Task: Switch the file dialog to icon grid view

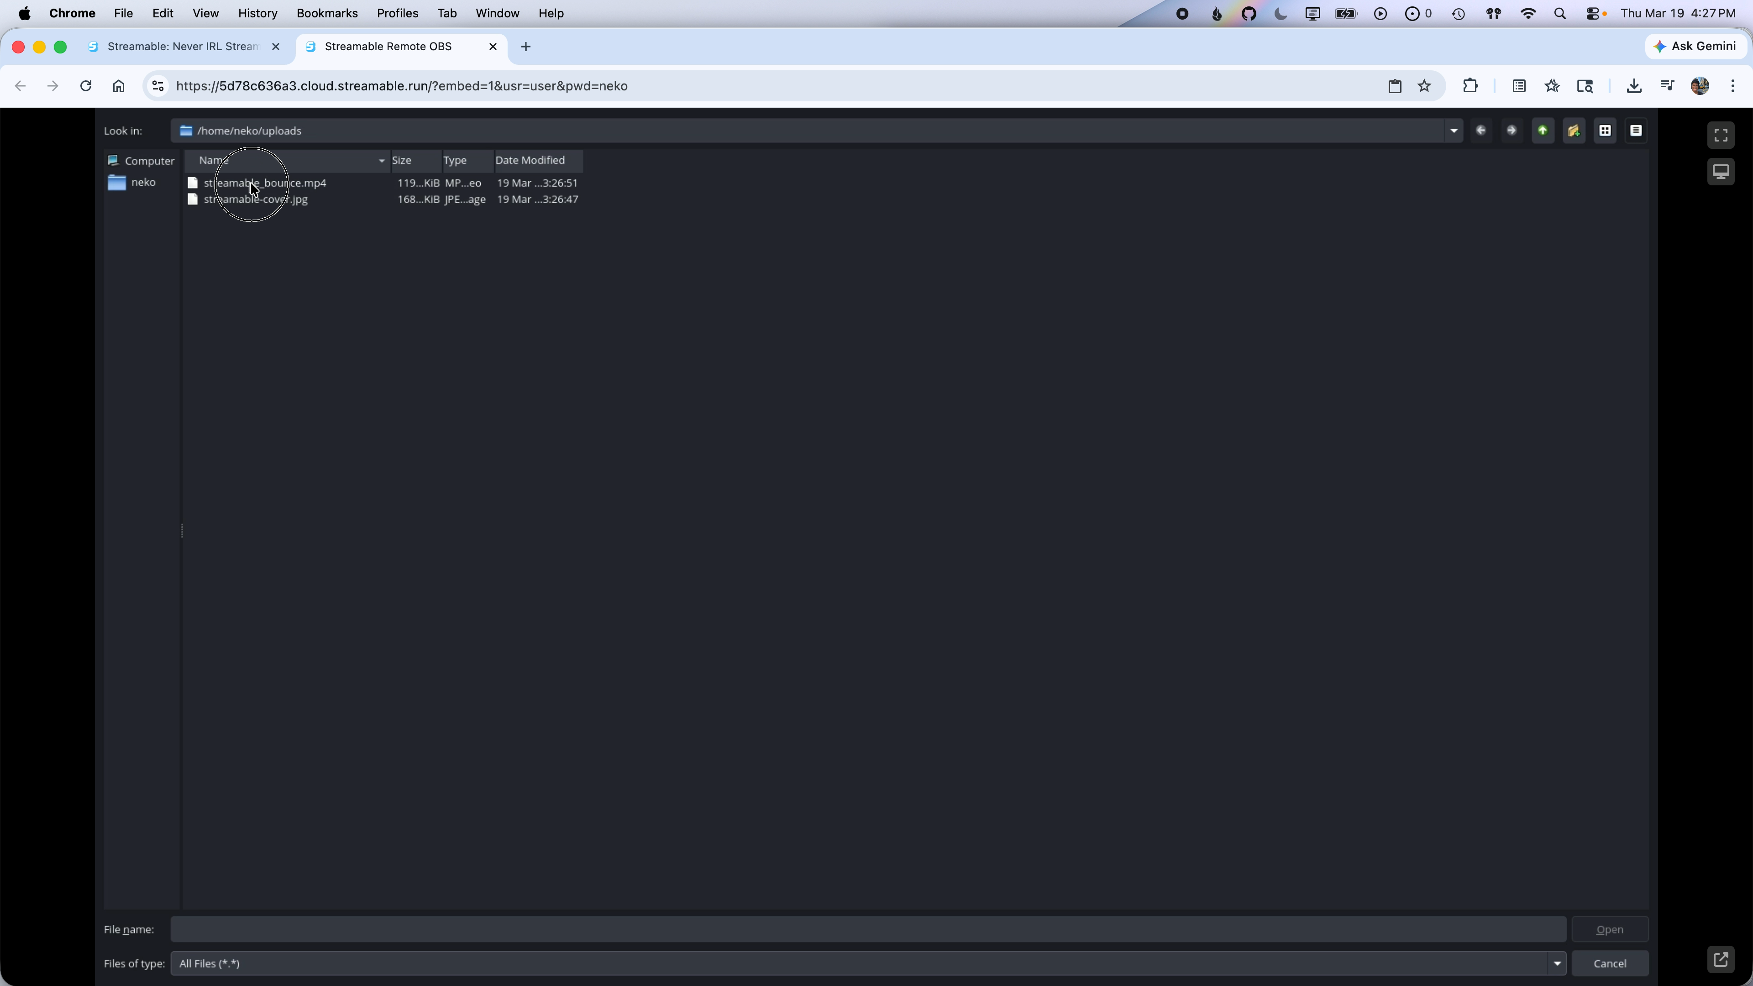Action: tap(1605, 131)
